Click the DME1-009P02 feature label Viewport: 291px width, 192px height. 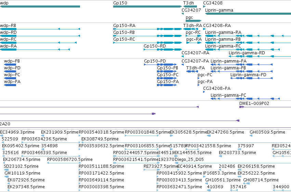(x=254, y=104)
